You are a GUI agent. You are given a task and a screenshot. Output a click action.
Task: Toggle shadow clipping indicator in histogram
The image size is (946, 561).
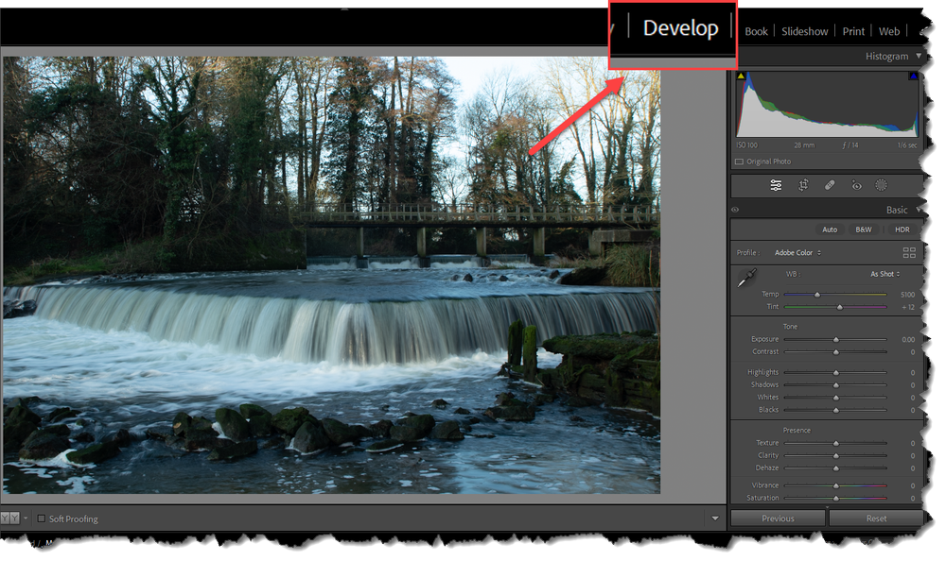pyautogui.click(x=741, y=76)
